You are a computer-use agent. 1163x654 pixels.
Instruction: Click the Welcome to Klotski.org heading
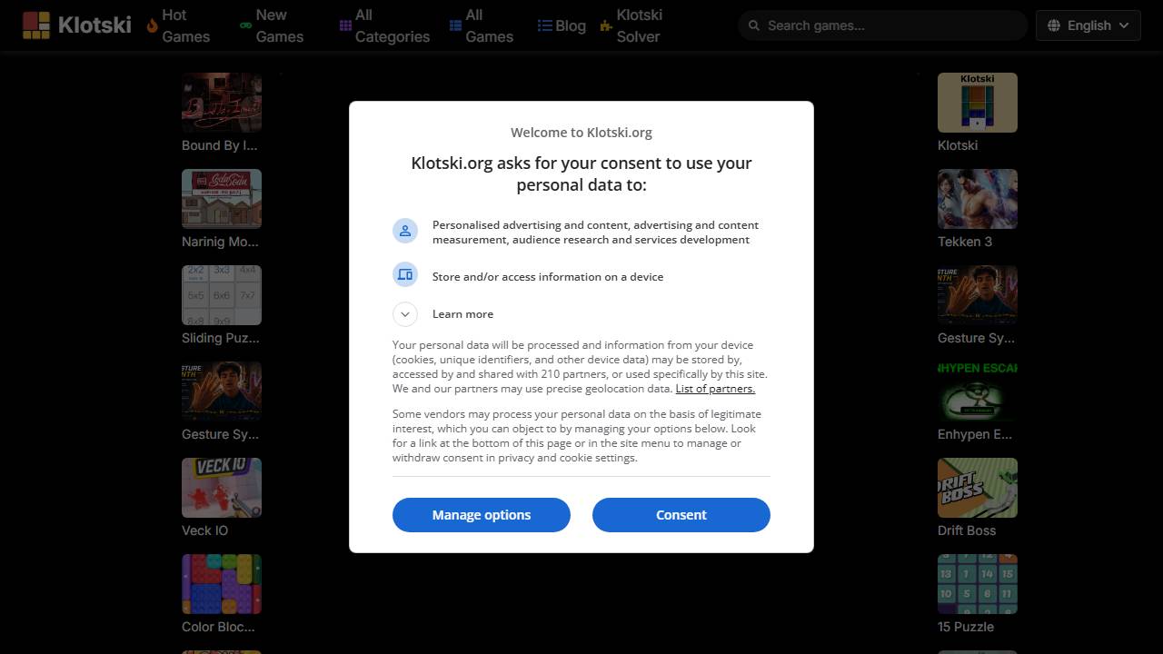tap(581, 133)
